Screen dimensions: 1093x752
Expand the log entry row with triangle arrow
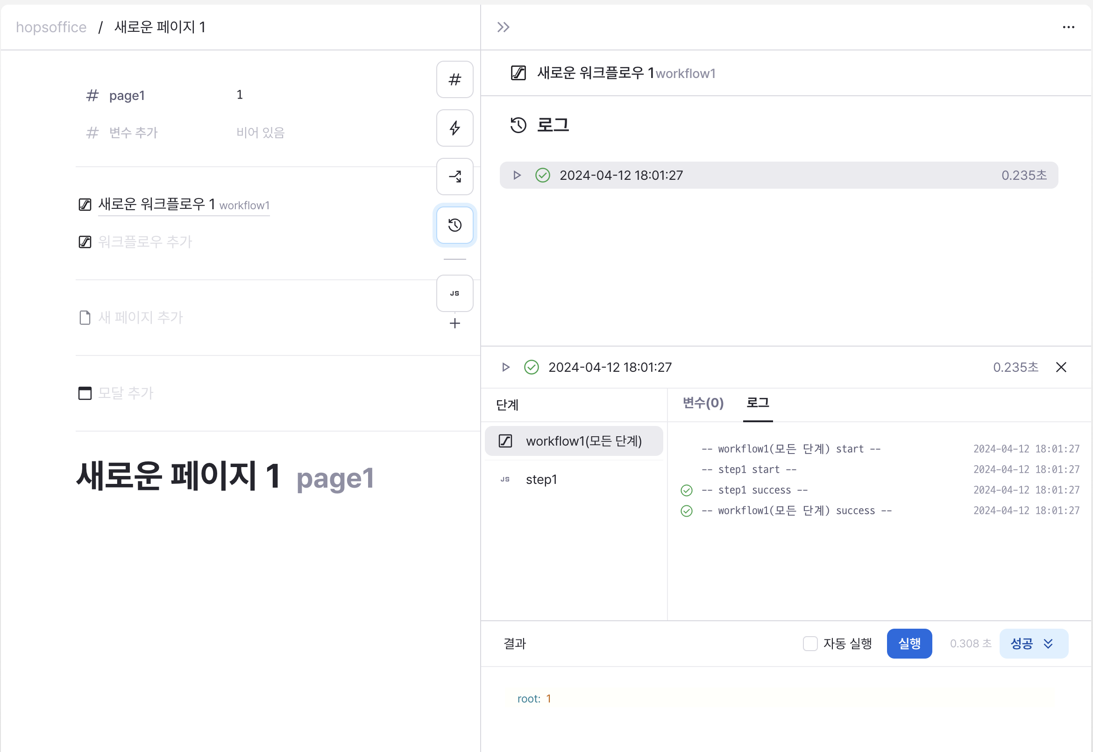point(517,175)
